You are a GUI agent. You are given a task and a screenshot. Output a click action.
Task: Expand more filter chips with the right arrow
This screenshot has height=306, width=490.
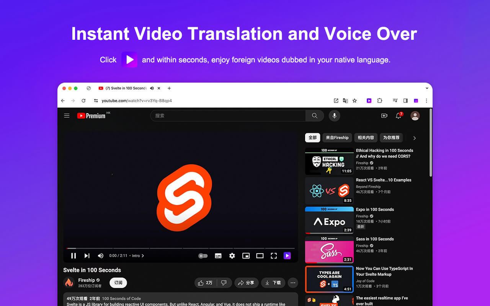(x=414, y=138)
